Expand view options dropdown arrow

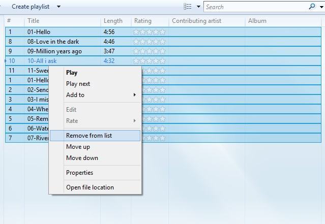(x=198, y=7)
